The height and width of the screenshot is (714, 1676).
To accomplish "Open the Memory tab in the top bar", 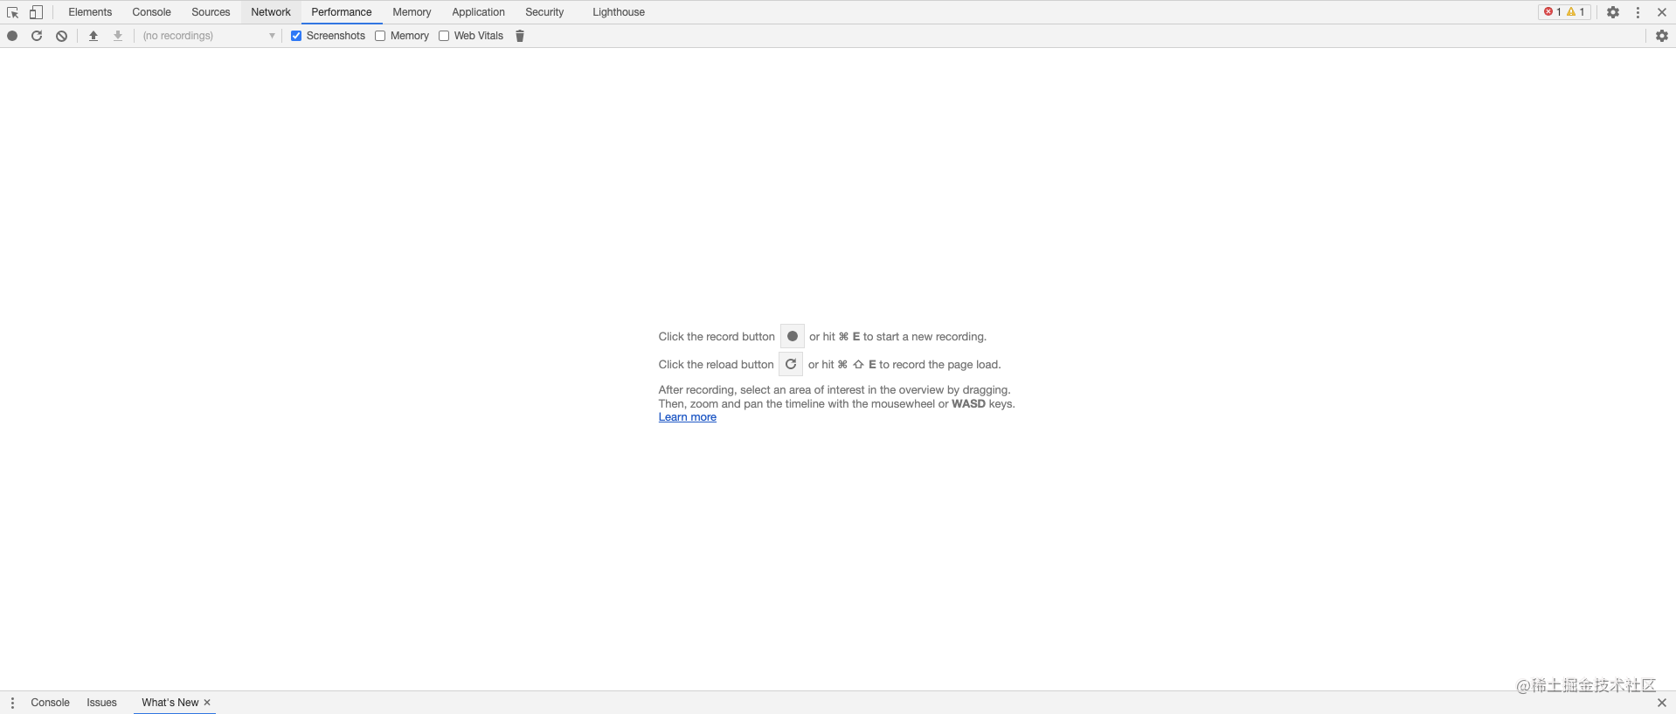I will coord(412,12).
